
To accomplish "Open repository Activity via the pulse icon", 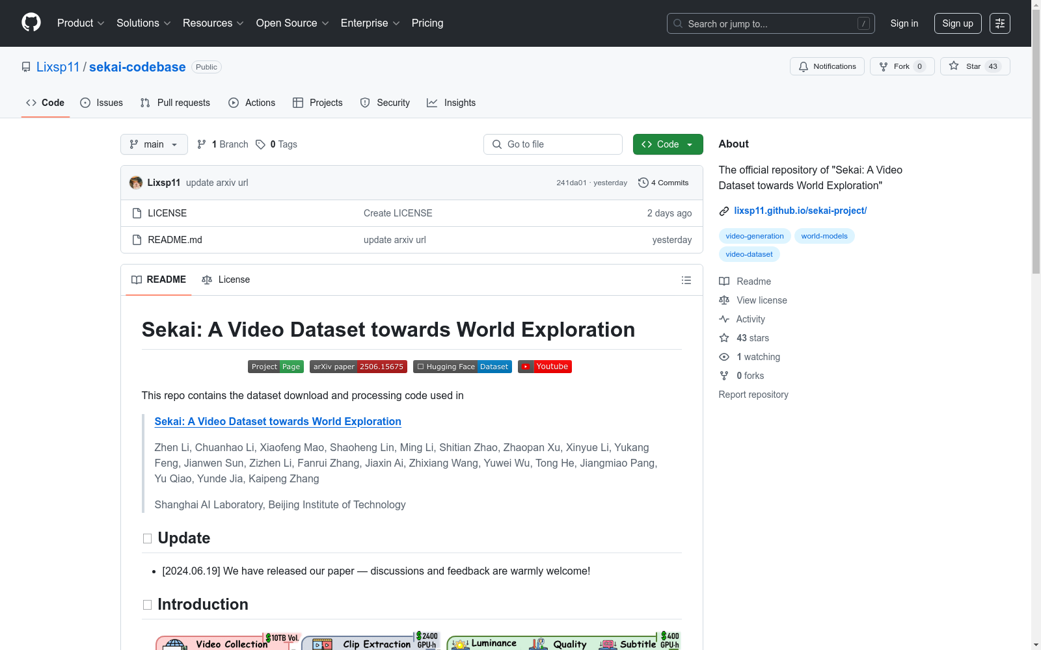I will pyautogui.click(x=723, y=319).
